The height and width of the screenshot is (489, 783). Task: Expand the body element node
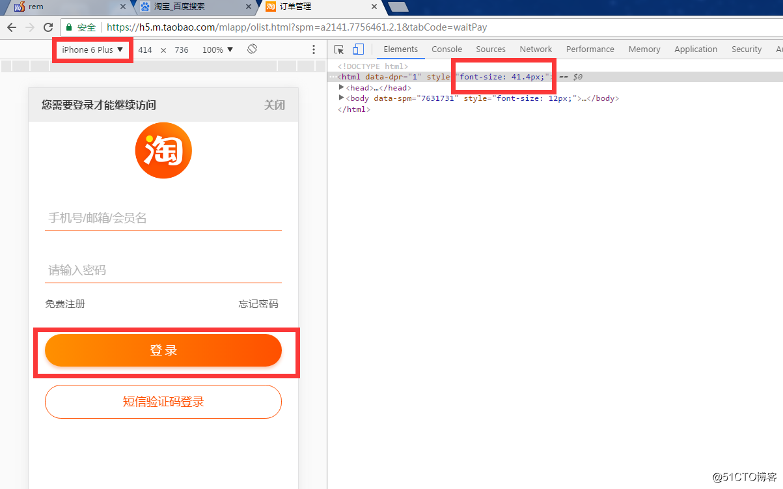click(342, 98)
